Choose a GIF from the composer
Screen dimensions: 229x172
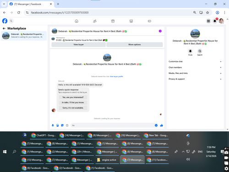tap(67, 125)
